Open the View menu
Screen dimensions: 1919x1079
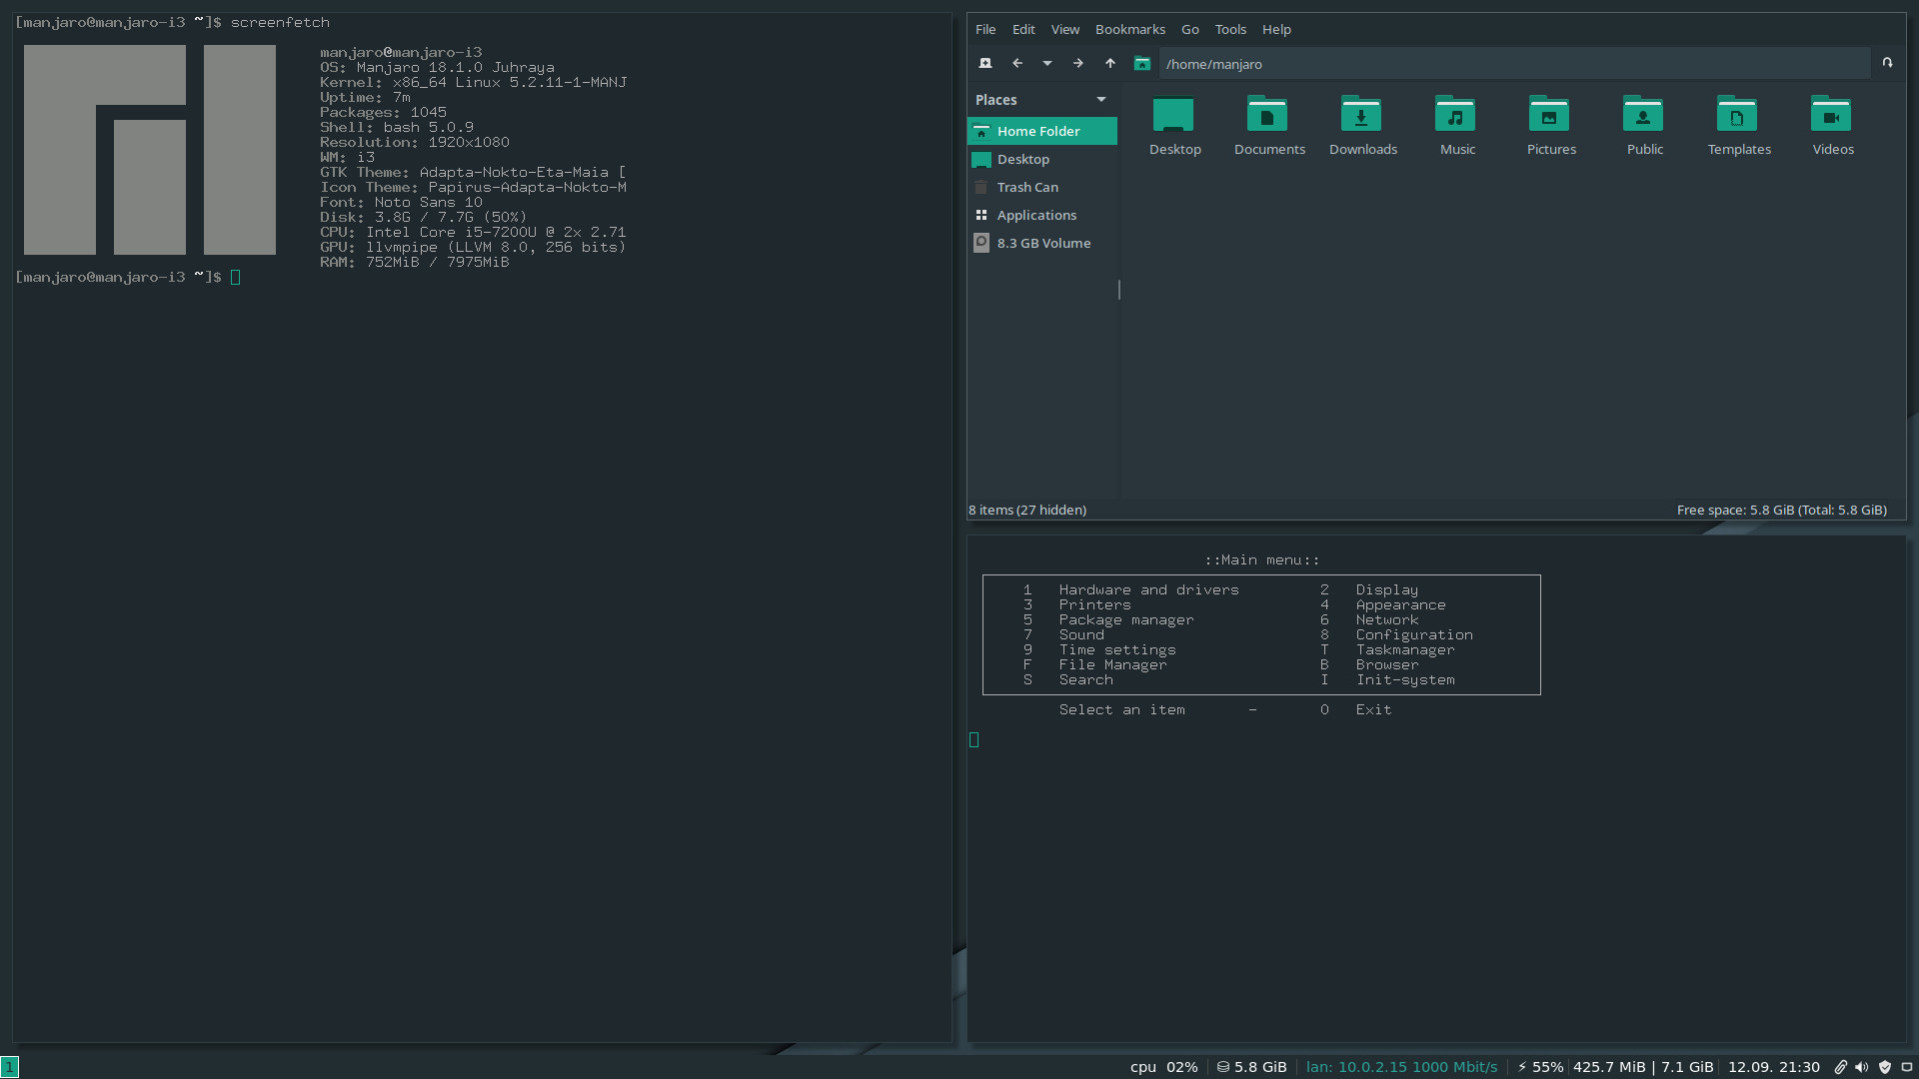click(x=1064, y=29)
